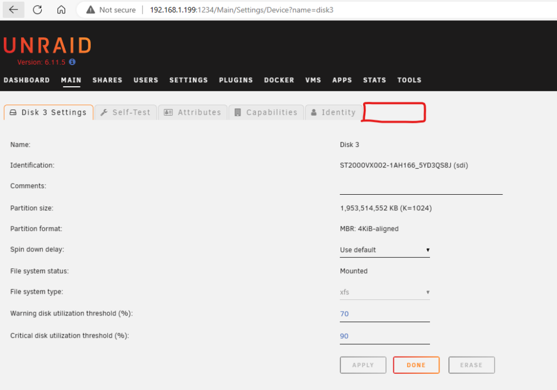
Task: Click the MBR: 4KiB-aligned text
Action: [369, 229]
